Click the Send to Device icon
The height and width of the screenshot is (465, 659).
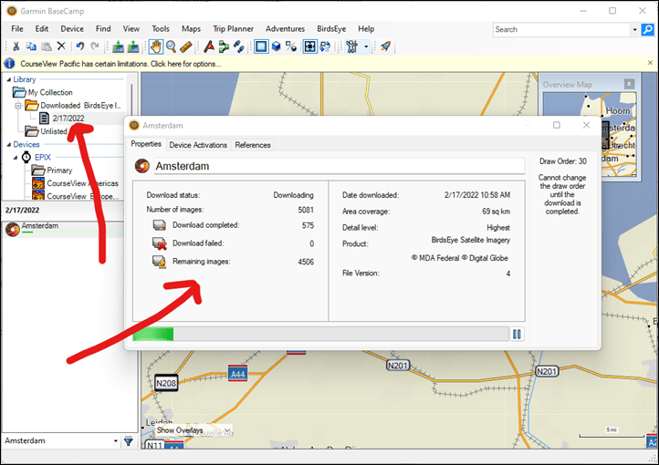[118, 46]
